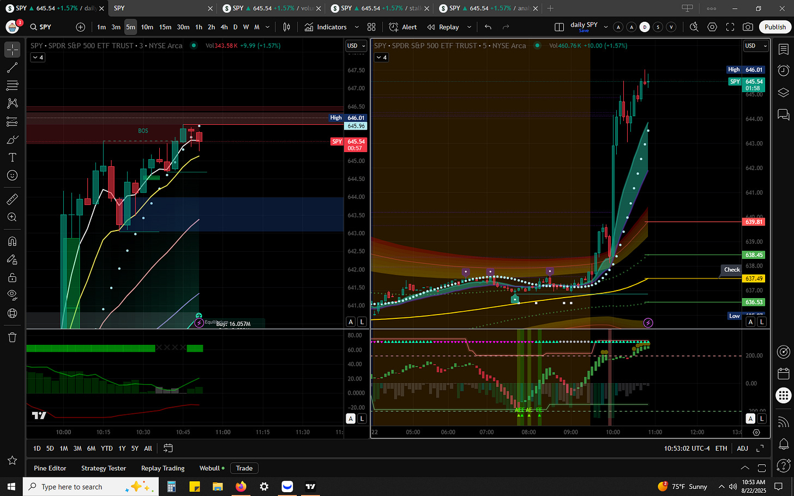The width and height of the screenshot is (794, 496).
Task: Select the crosshair cursor tool
Action: point(12,50)
